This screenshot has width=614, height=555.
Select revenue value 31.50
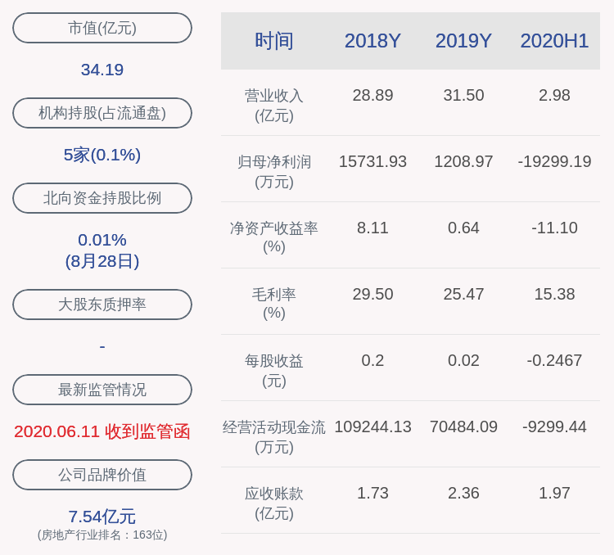463,95
